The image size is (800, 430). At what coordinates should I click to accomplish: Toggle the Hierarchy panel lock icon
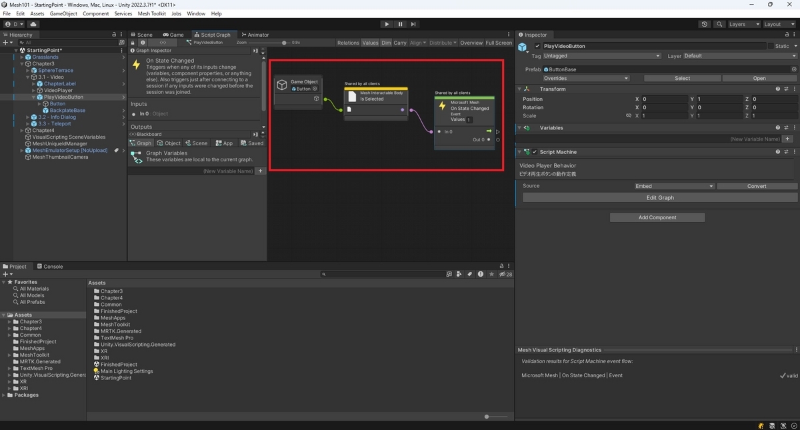click(115, 35)
